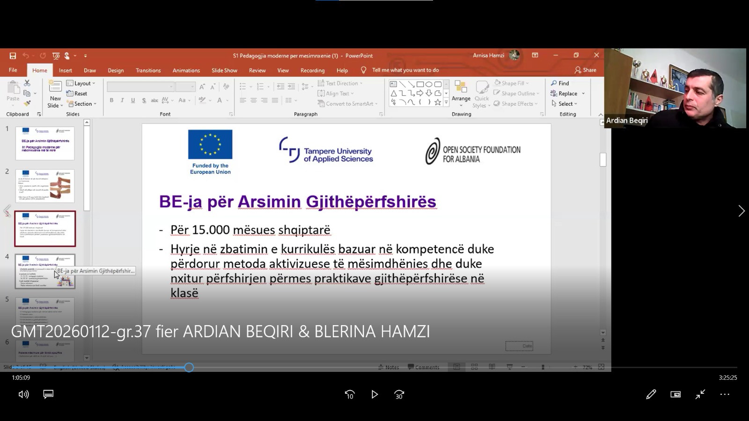Click Tell me what you want to do
This screenshot has height=421, width=749.
pos(405,70)
